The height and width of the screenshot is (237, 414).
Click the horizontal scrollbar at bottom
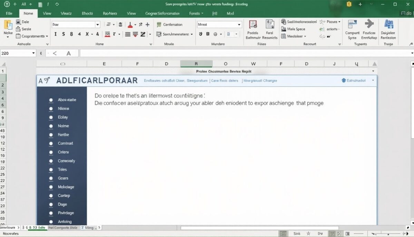(x=259, y=228)
